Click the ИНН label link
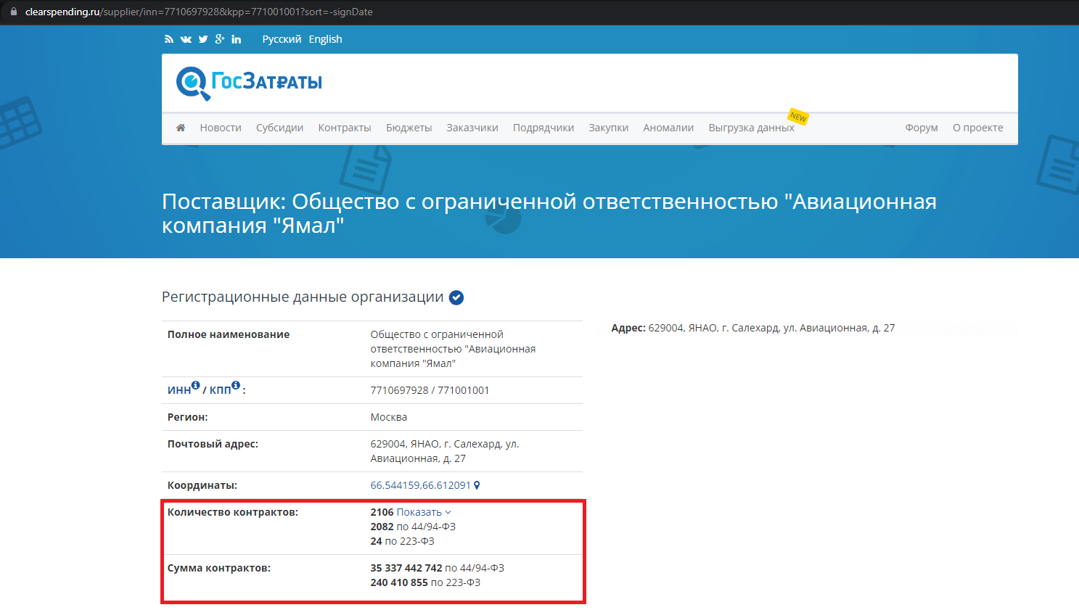This screenshot has width=1079, height=610. (179, 390)
